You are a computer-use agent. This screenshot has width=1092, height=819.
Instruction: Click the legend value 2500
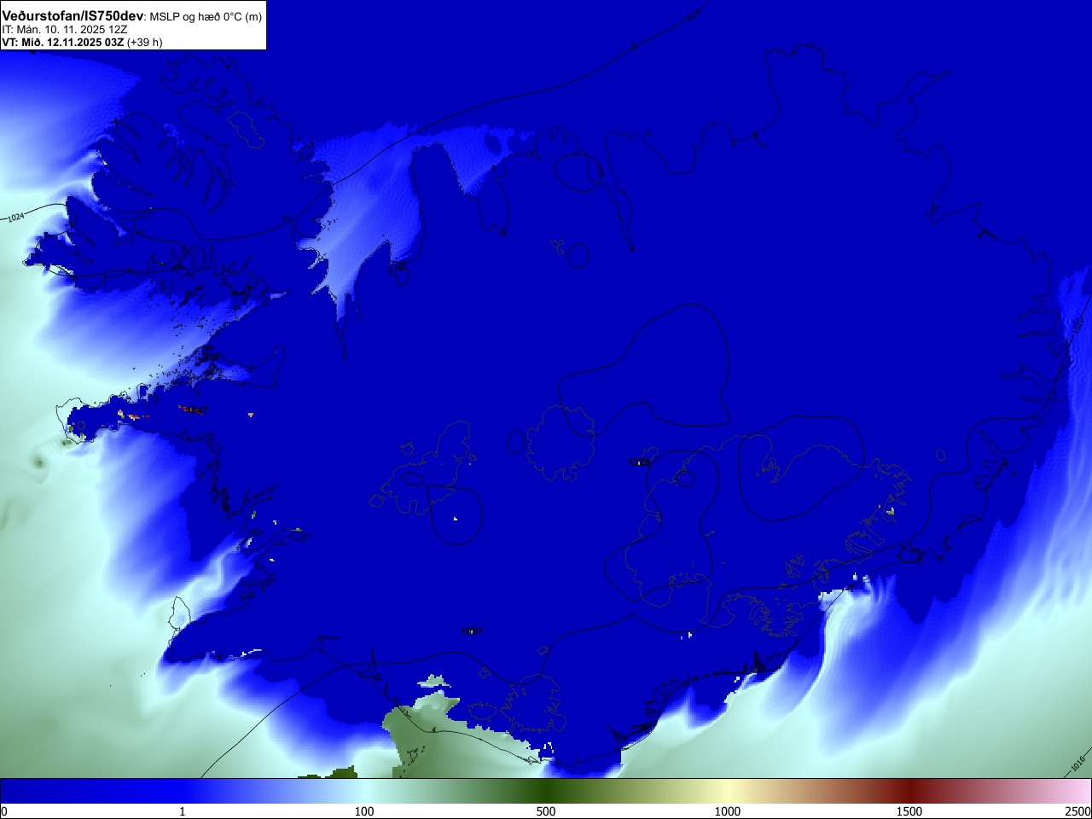1077,811
